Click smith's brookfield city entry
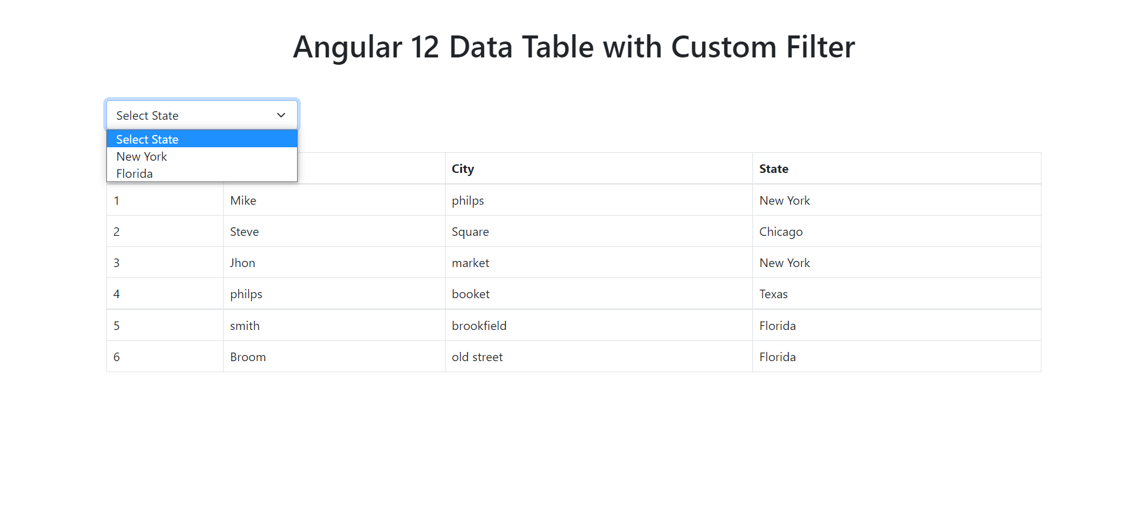Viewport: 1135px width, 520px height. point(479,325)
